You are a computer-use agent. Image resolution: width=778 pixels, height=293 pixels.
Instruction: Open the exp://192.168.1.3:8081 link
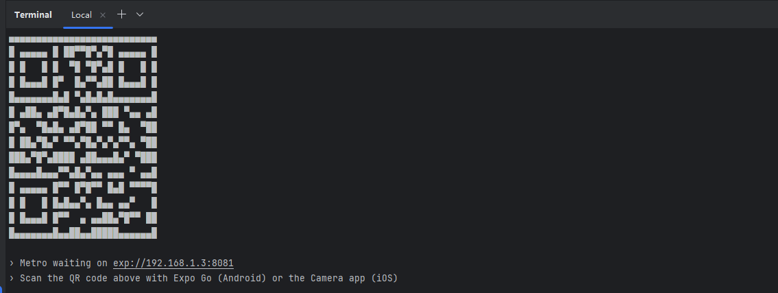tap(173, 263)
